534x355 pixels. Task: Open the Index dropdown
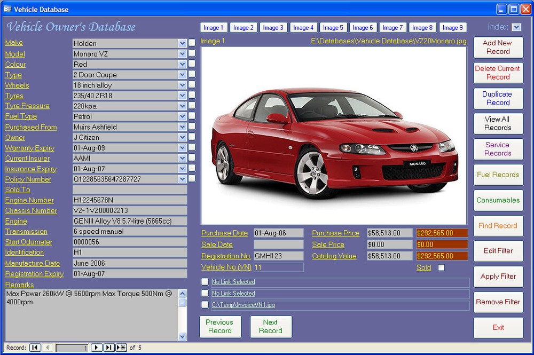(x=517, y=27)
